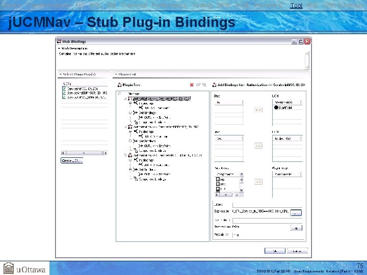Collapse the Stub Description section
Screen dimensions: 367x275
coord(59,48)
